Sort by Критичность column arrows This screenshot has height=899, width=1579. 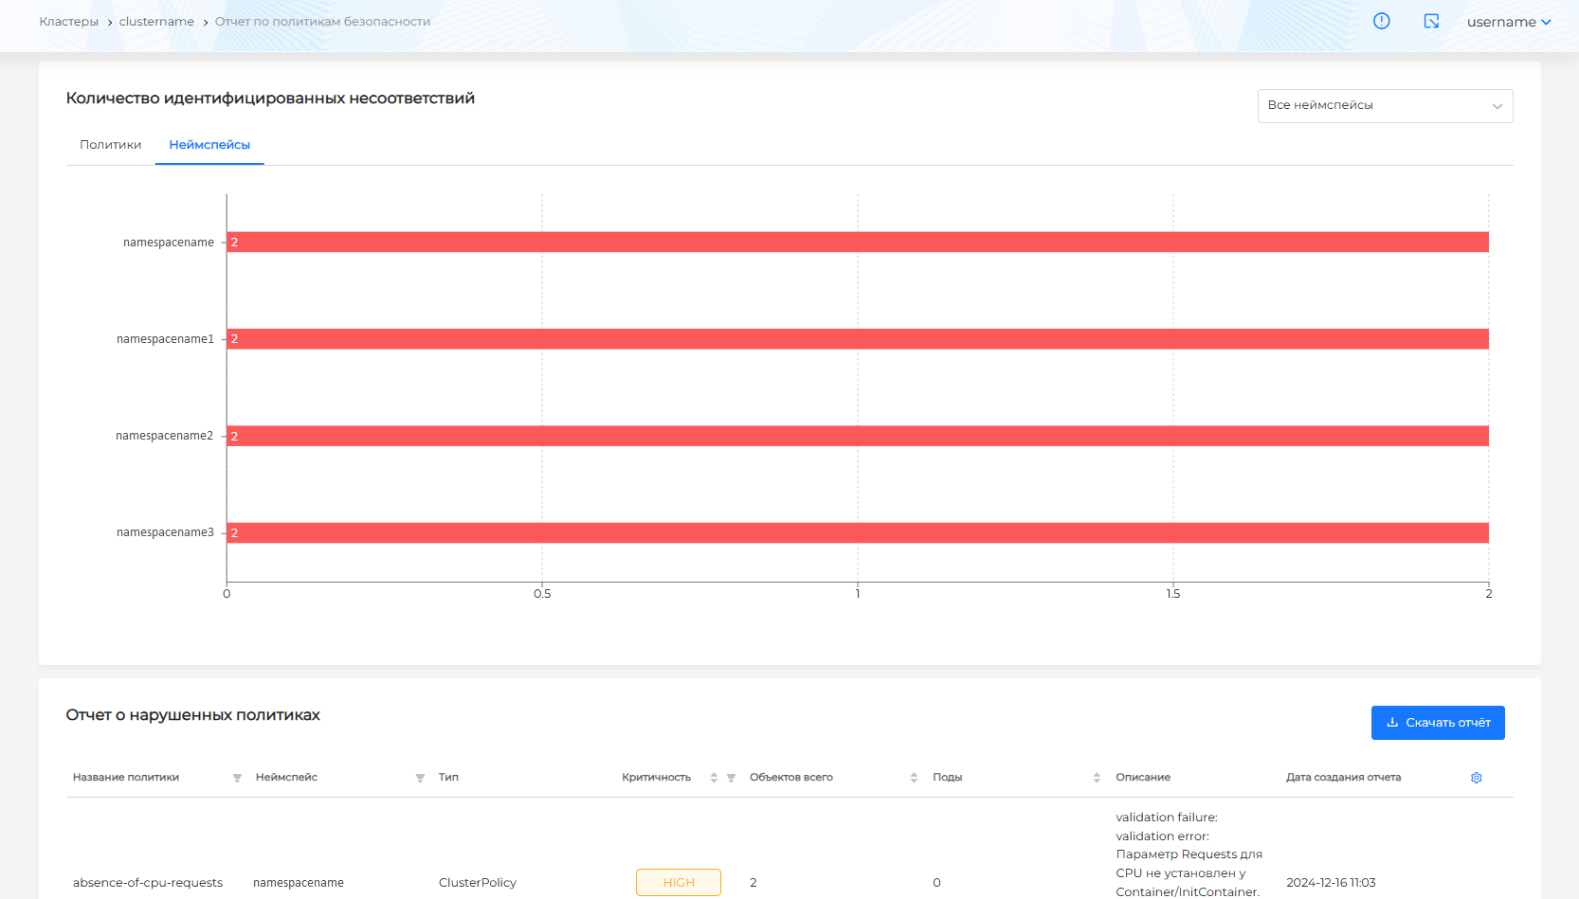(x=714, y=778)
